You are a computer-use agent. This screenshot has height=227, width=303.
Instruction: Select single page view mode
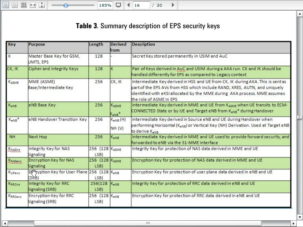(5, 5)
